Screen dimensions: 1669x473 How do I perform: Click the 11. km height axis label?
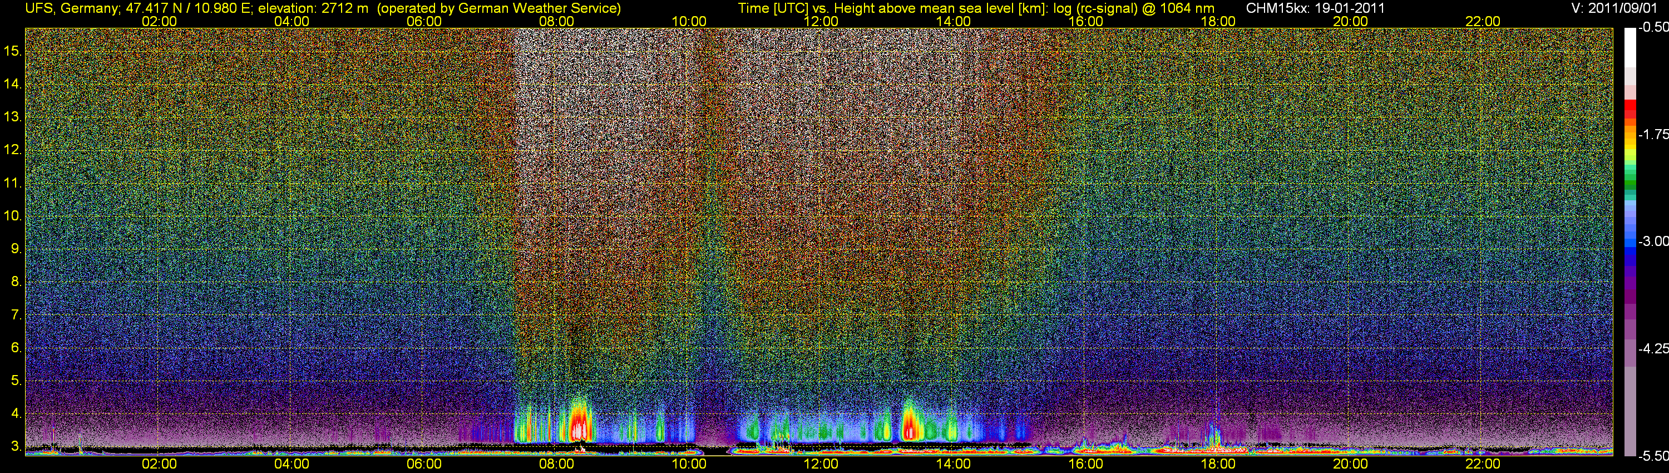pos(12,183)
